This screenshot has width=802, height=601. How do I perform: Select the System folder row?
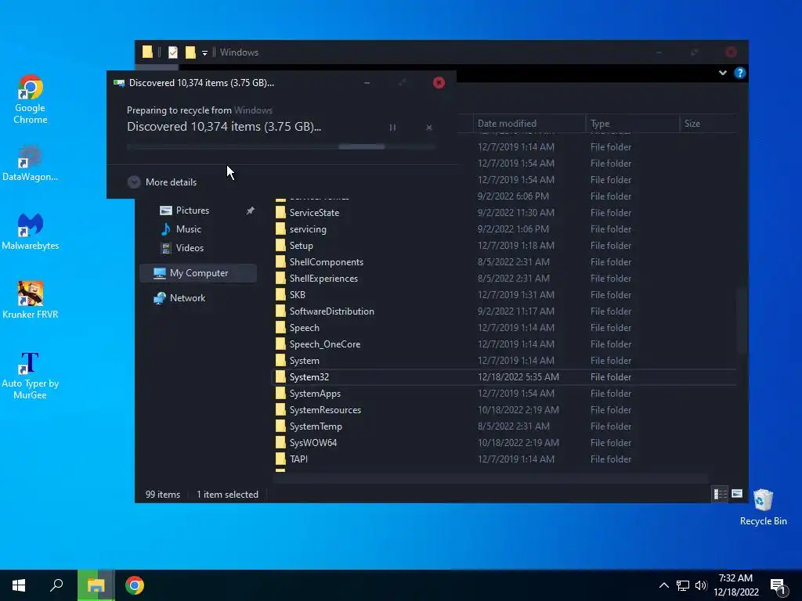point(504,360)
